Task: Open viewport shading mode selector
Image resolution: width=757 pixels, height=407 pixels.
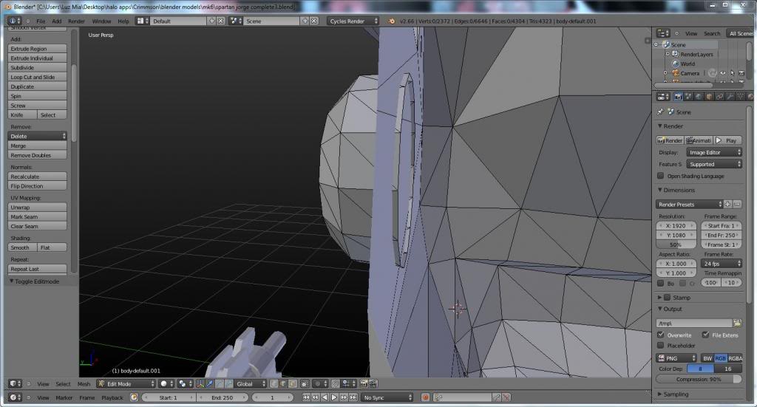Action: [166, 384]
